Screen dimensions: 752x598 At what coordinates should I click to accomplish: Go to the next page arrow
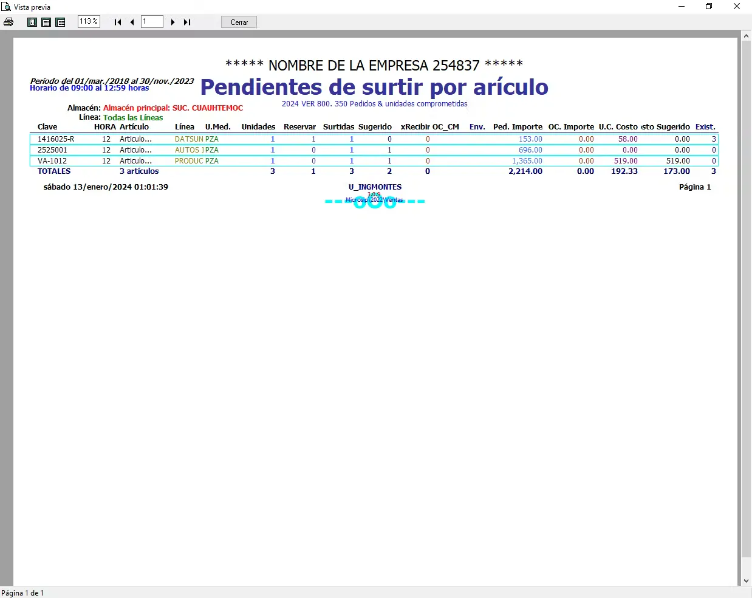point(173,22)
